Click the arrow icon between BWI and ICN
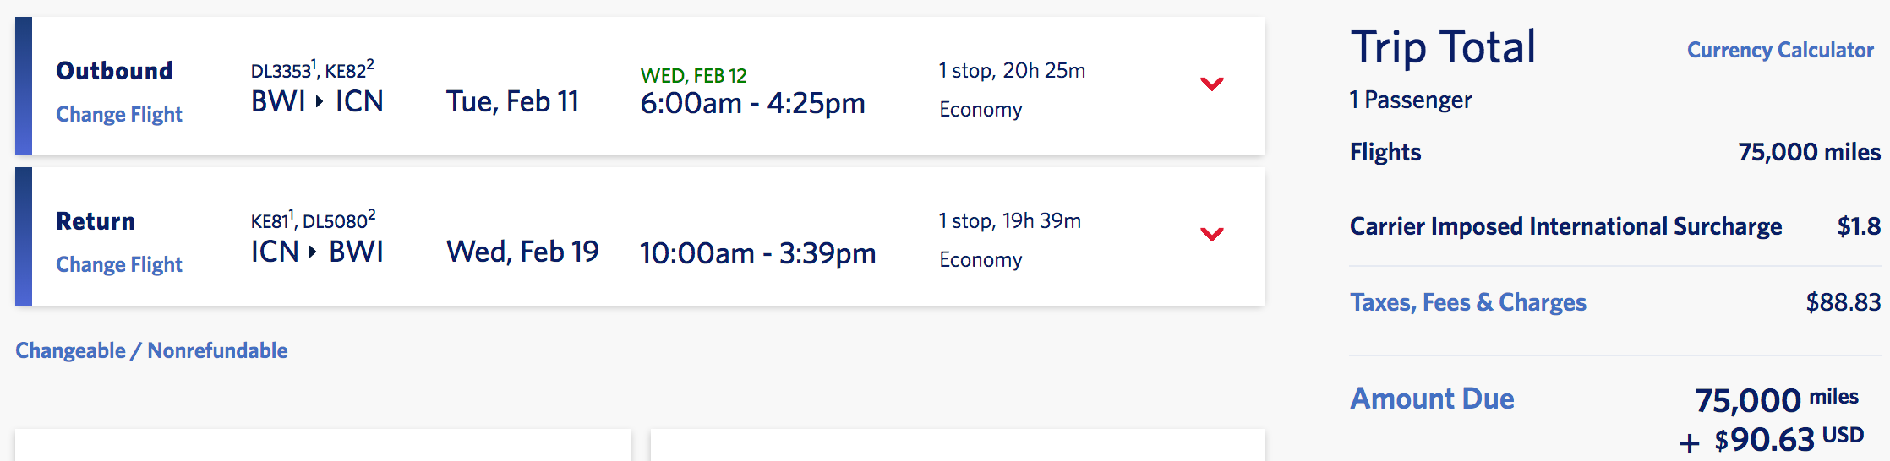This screenshot has width=1890, height=461. 320,102
